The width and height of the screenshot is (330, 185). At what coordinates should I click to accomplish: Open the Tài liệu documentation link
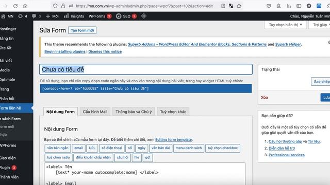click(x=314, y=141)
